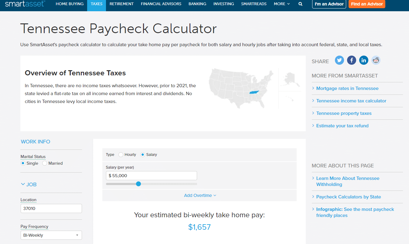
Task: Click the salary per year input field
Action: coord(152,176)
